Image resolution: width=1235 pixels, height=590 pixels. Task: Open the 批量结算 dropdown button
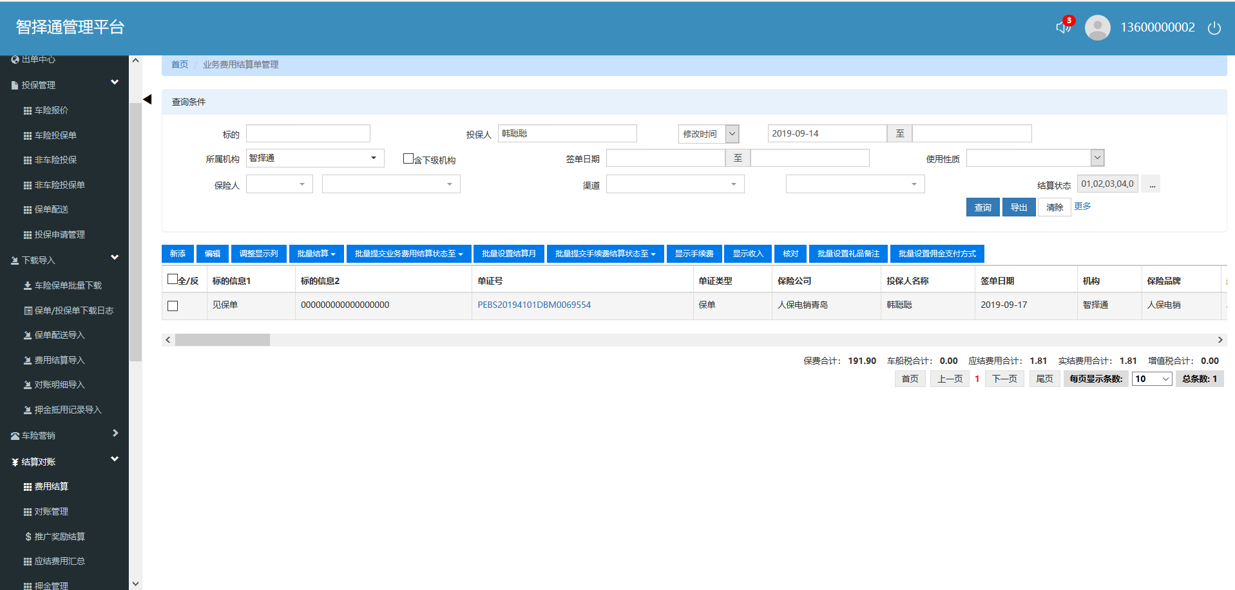(x=316, y=254)
